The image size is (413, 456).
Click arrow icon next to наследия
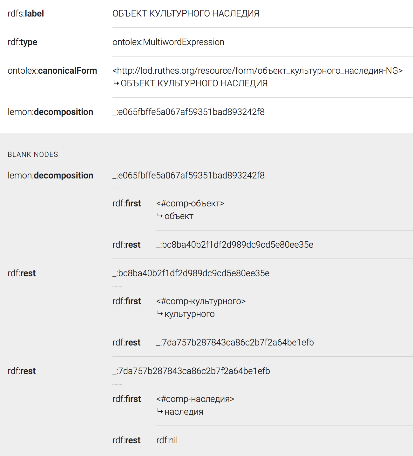pos(160,412)
